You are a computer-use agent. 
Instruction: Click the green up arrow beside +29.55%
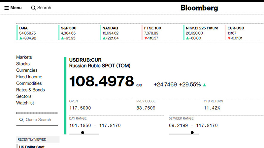tap(205, 85)
